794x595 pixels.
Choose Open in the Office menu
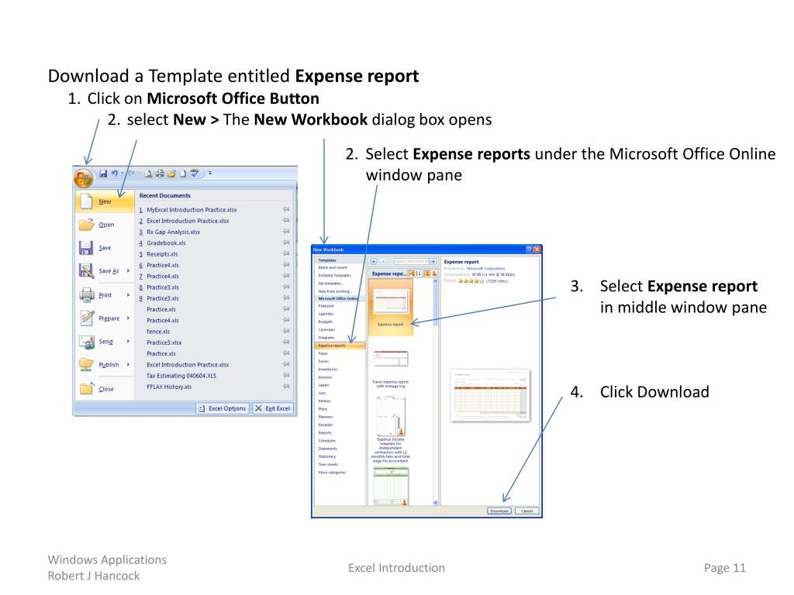(105, 225)
